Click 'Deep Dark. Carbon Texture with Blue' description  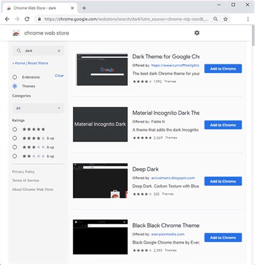166,186
